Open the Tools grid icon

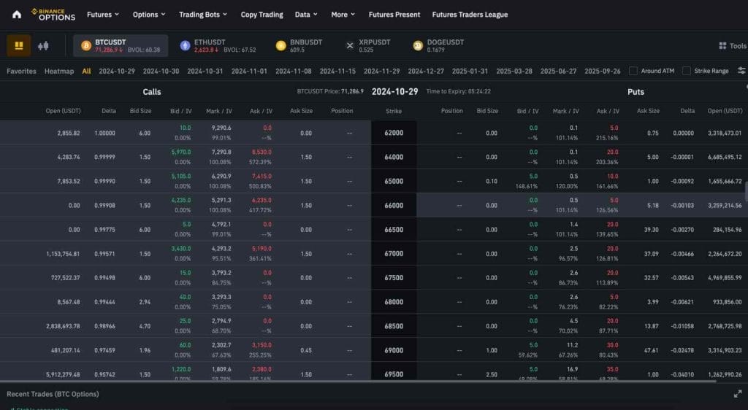tap(722, 46)
